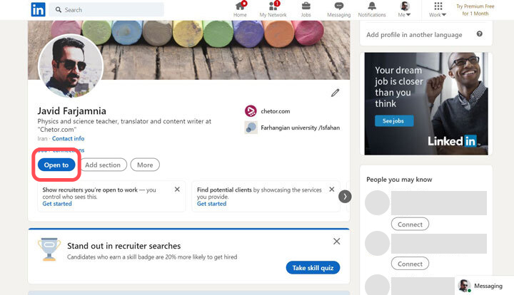Open the Jobs briefcase icon
This screenshot has height=295, width=514.
click(x=306, y=6)
